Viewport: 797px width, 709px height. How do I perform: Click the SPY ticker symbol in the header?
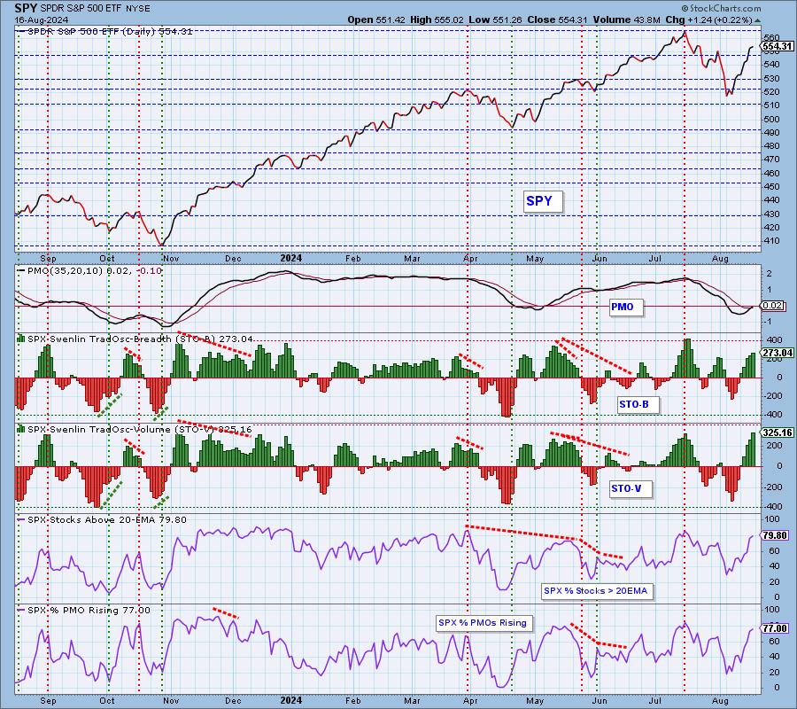[26, 8]
